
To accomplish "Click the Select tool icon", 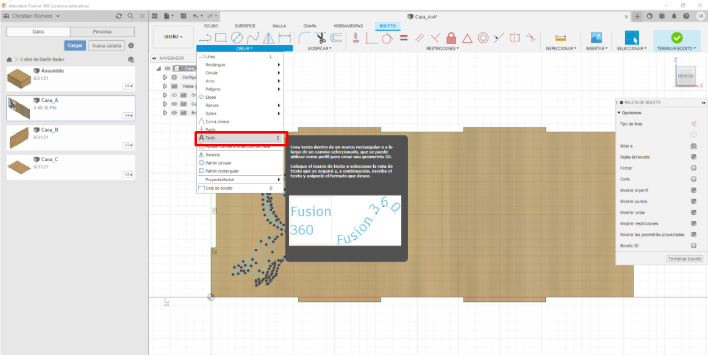I will pyautogui.click(x=631, y=38).
